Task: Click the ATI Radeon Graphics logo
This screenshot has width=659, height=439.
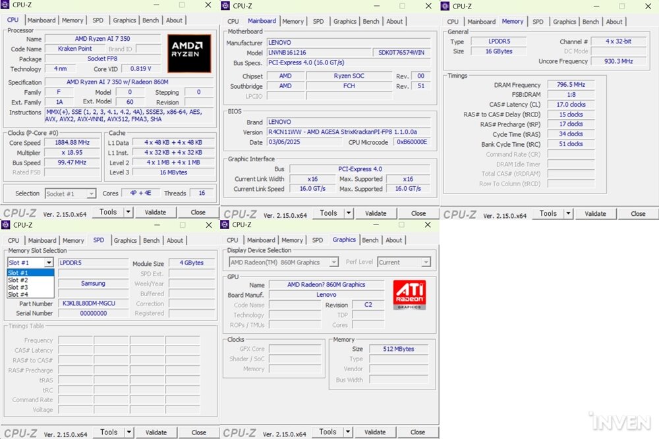Action: pos(409,295)
